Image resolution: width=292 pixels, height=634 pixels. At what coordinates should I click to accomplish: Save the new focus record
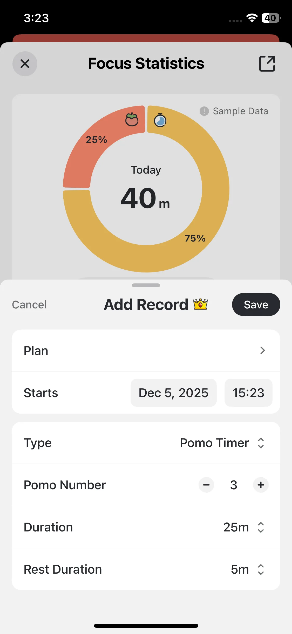tap(256, 305)
